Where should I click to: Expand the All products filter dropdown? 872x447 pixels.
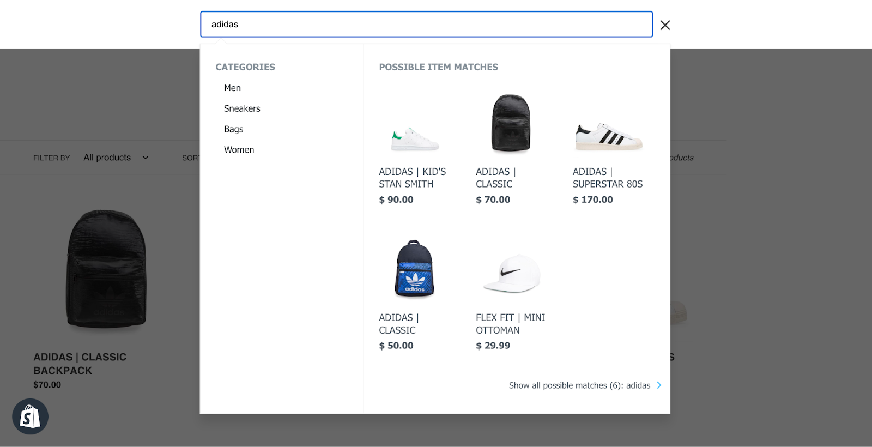116,158
